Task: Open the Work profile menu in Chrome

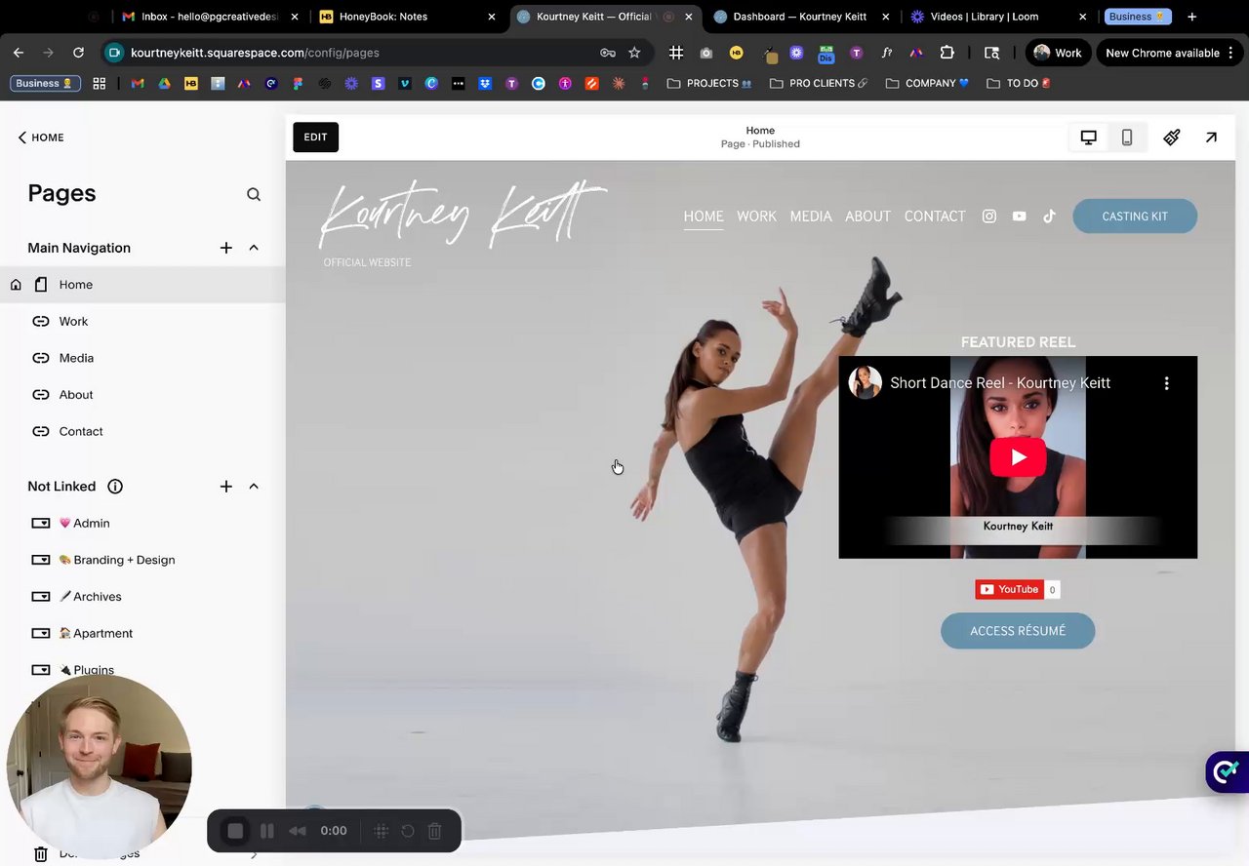Action: pyautogui.click(x=1058, y=53)
